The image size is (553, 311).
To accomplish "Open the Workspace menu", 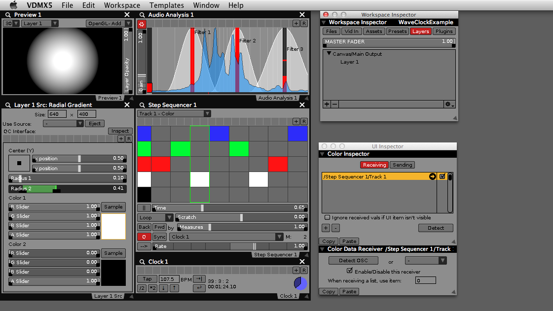I will (x=122, y=5).
